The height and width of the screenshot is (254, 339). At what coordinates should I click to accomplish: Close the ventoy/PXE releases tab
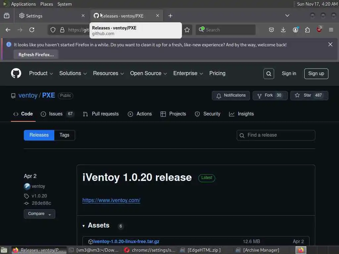point(157,16)
